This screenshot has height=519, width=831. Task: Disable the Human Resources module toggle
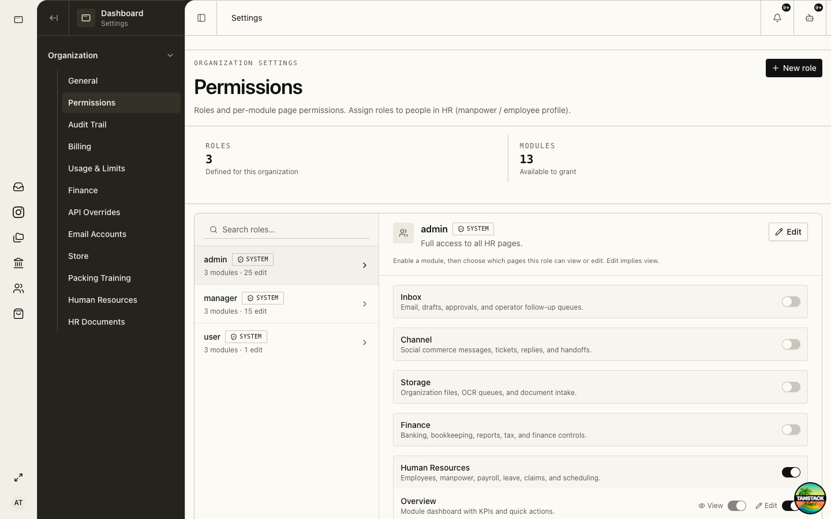point(791,472)
